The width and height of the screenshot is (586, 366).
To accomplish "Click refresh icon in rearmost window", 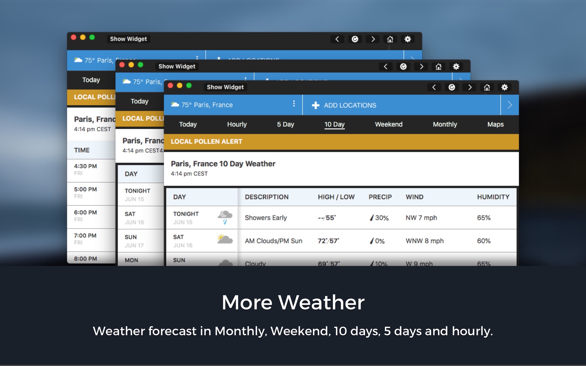I will (x=355, y=39).
